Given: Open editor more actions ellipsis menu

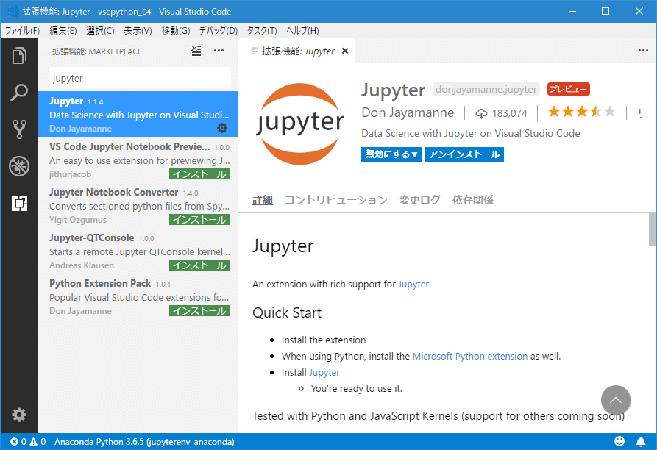Looking at the screenshot, I should click(x=642, y=51).
